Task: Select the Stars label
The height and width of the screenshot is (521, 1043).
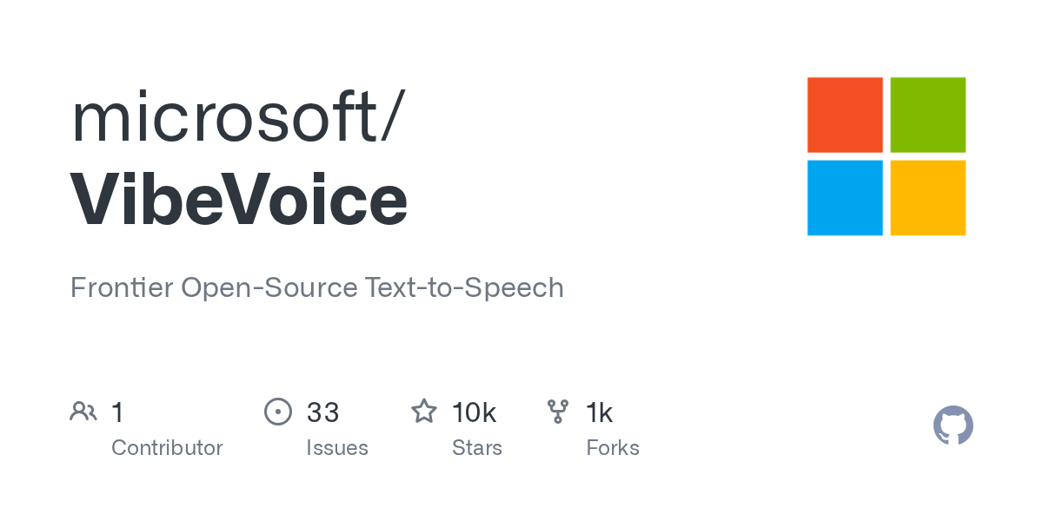Action: click(477, 448)
